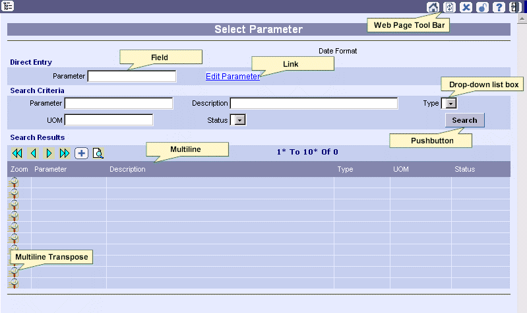Focus the Description search field
This screenshot has width=527, height=313.
coord(313,103)
